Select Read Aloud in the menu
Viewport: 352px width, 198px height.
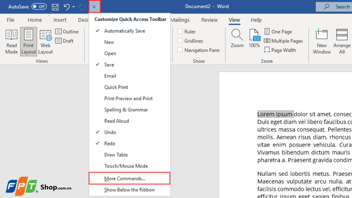[x=129, y=121]
